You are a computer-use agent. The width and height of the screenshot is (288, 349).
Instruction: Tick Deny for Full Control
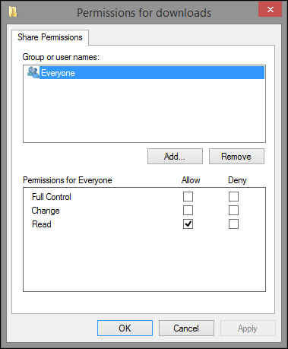[x=233, y=197]
